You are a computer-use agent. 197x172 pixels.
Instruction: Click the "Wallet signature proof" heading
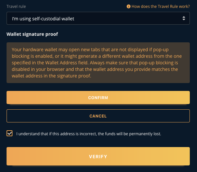pos(32,34)
